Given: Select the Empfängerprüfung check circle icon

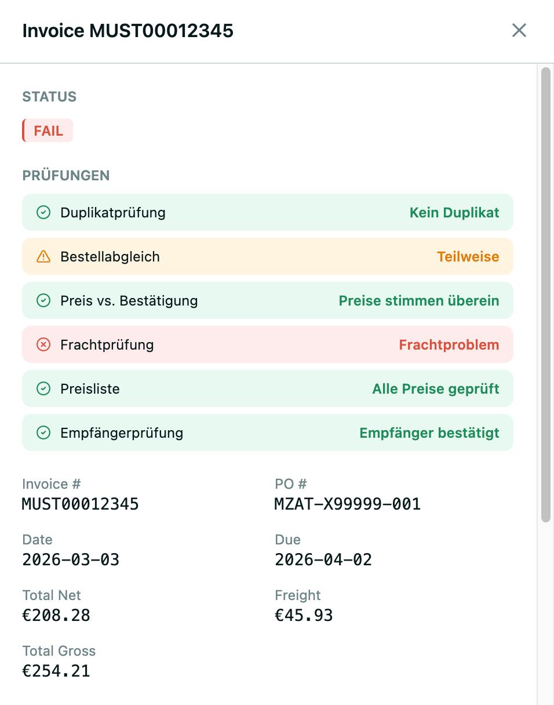Looking at the screenshot, I should point(43,433).
